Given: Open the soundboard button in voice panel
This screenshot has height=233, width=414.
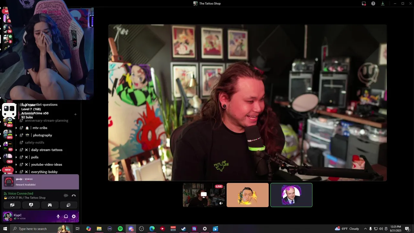Looking at the screenshot, I should (x=69, y=205).
